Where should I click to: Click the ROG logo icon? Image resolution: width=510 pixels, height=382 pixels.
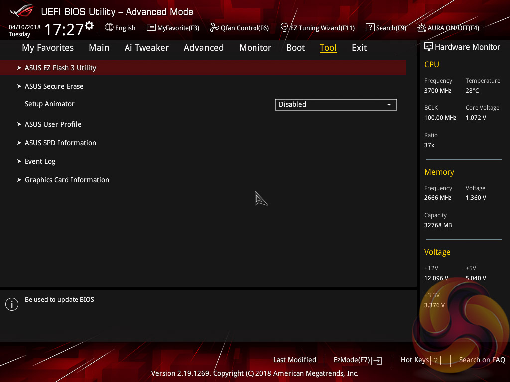[x=21, y=11]
